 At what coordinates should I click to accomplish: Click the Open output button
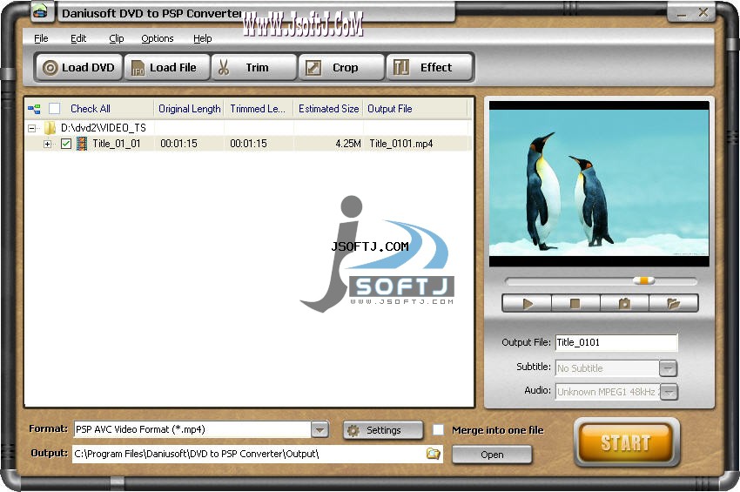[x=492, y=455]
